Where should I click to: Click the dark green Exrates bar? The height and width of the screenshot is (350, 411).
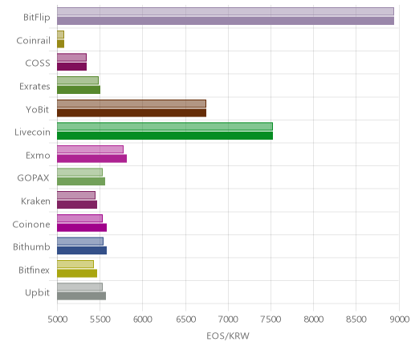pos(79,90)
